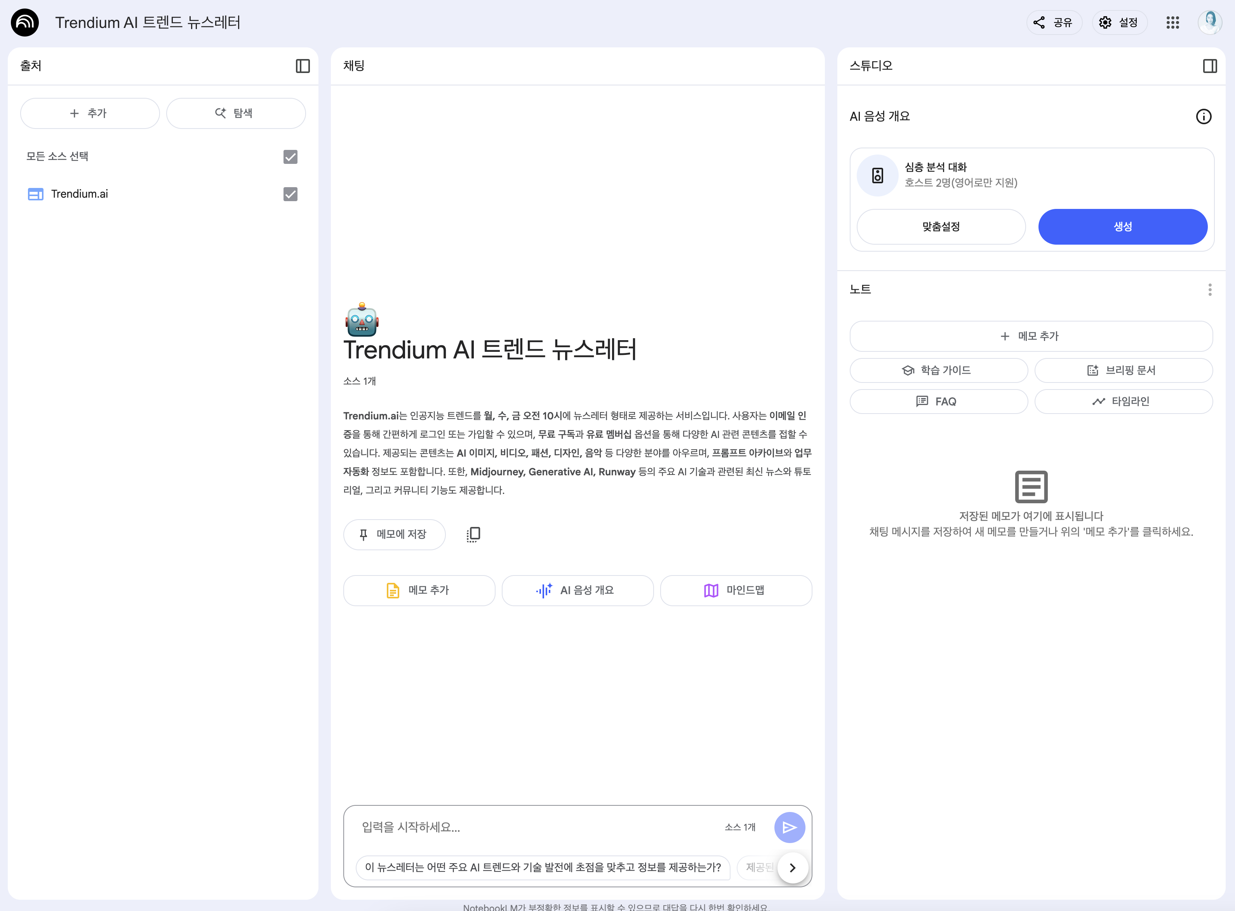Click the robot emoji notebook icon
This screenshot has height=911, width=1235.
click(x=362, y=319)
